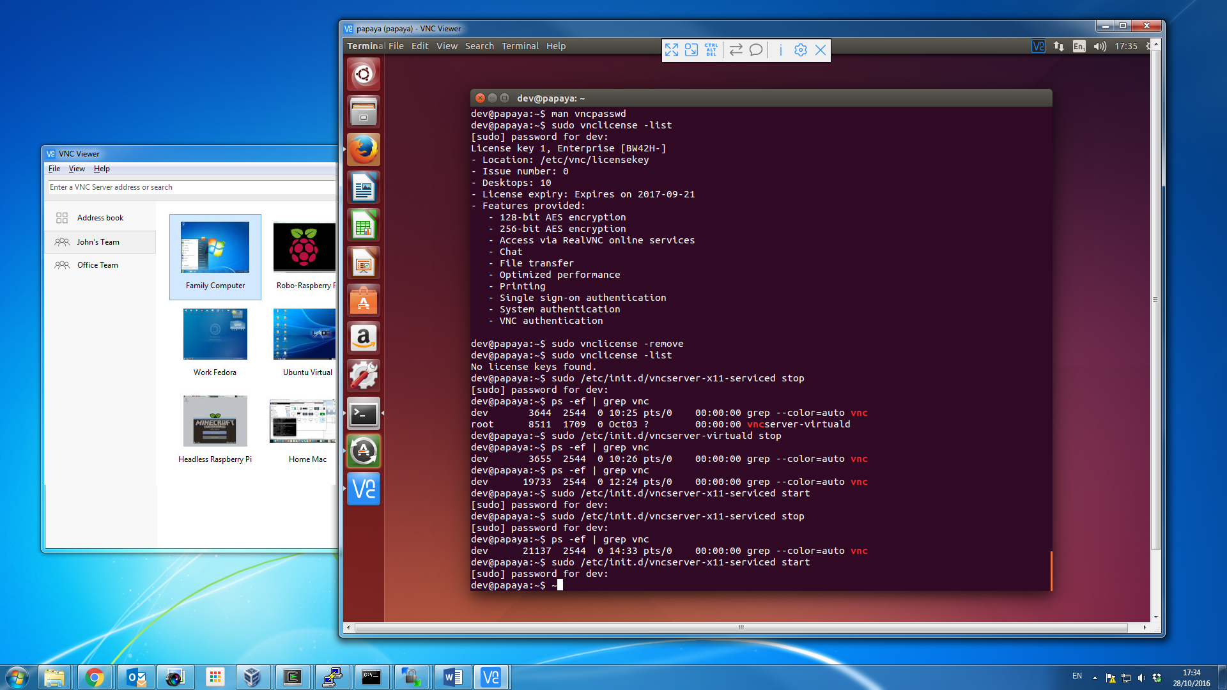Select John's Team in sidebar
The image size is (1227, 690).
pos(98,242)
